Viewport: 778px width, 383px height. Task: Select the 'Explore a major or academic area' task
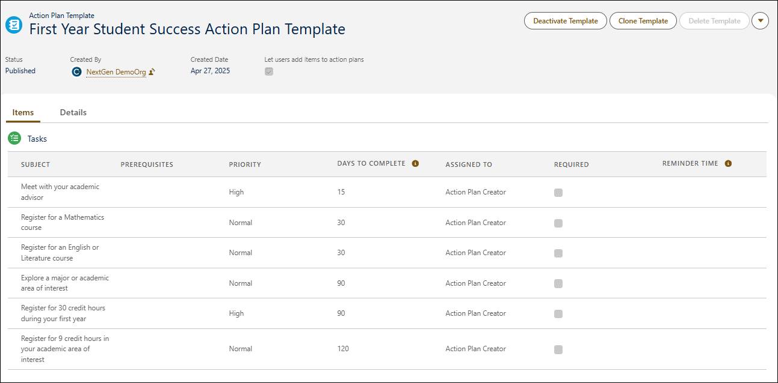64,283
